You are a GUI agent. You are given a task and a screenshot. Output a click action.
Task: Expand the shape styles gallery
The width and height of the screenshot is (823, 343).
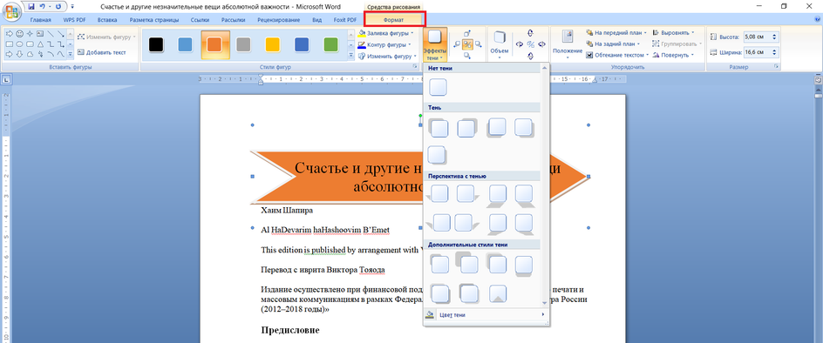coord(351,56)
